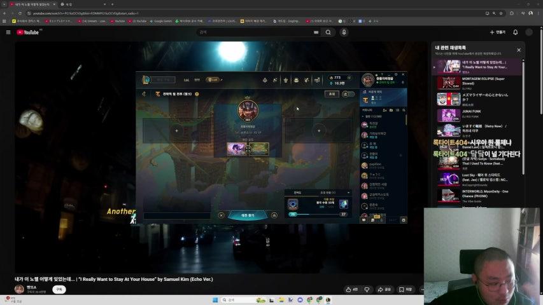Open the Google Gemini bookmark

162,21
